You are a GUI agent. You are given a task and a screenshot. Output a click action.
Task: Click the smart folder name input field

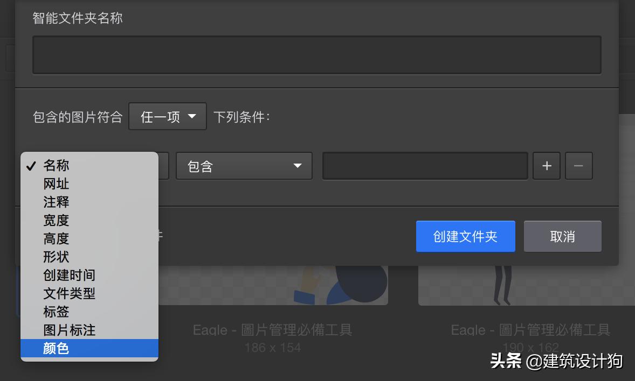[x=316, y=54]
